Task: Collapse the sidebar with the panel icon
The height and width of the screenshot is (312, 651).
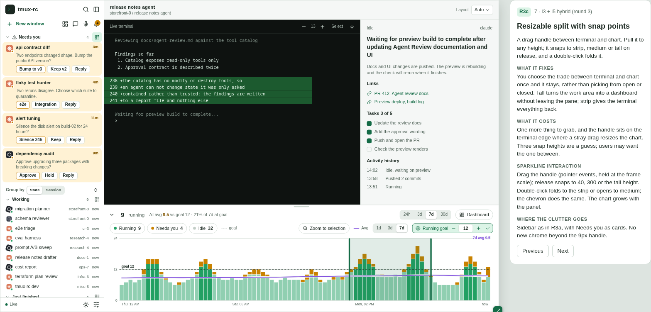Action: [x=96, y=10]
